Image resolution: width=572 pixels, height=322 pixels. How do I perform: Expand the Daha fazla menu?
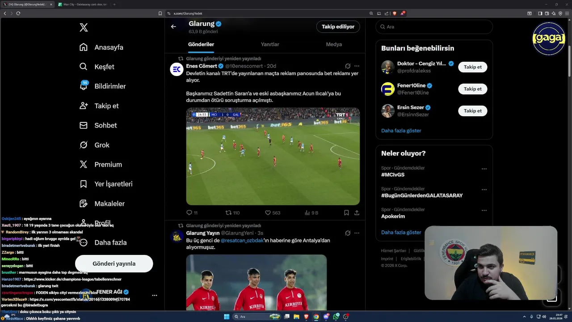(x=103, y=242)
